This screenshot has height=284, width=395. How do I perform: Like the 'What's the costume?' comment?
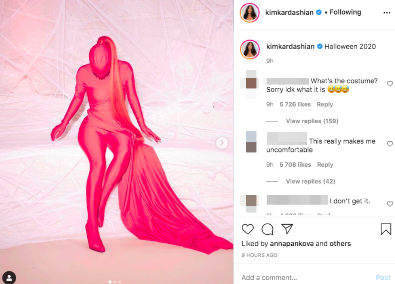pos(390,84)
